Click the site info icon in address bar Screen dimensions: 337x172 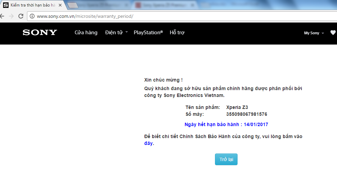pos(32,16)
